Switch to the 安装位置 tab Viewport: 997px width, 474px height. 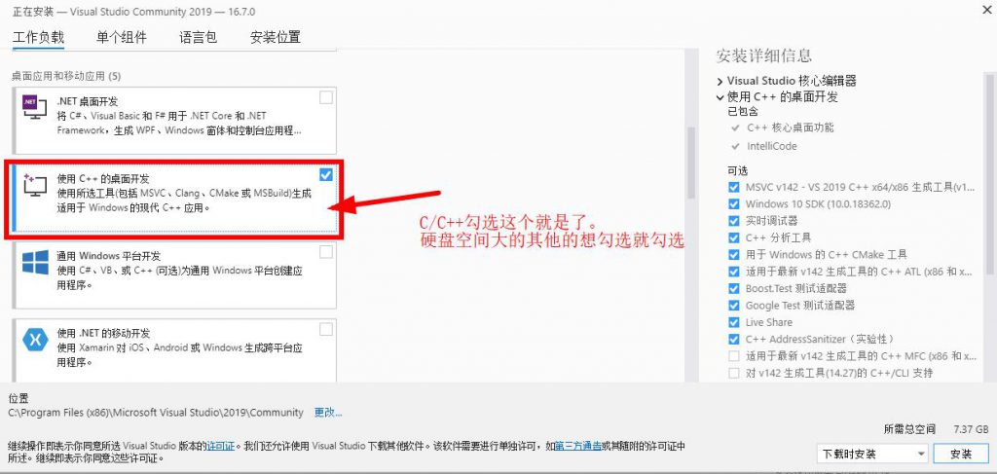pos(276,37)
